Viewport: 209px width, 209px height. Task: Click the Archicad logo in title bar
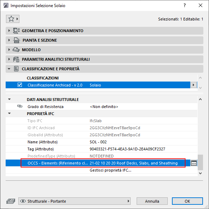6,5
